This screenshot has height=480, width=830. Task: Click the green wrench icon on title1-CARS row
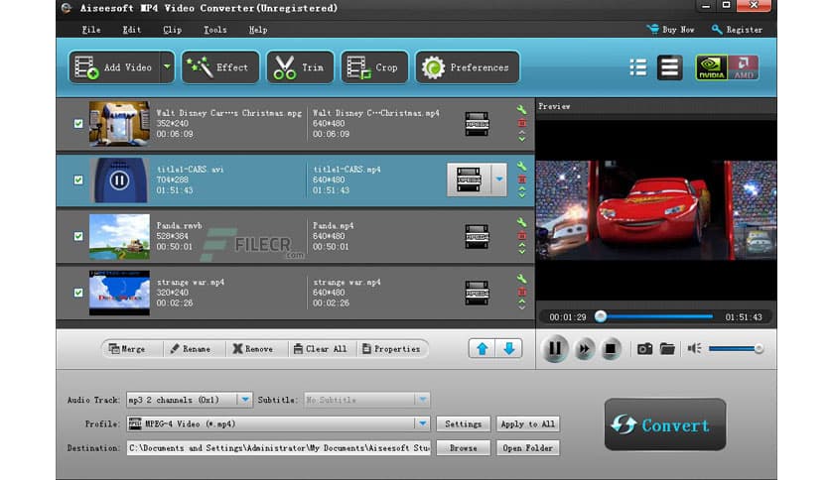pos(521,166)
